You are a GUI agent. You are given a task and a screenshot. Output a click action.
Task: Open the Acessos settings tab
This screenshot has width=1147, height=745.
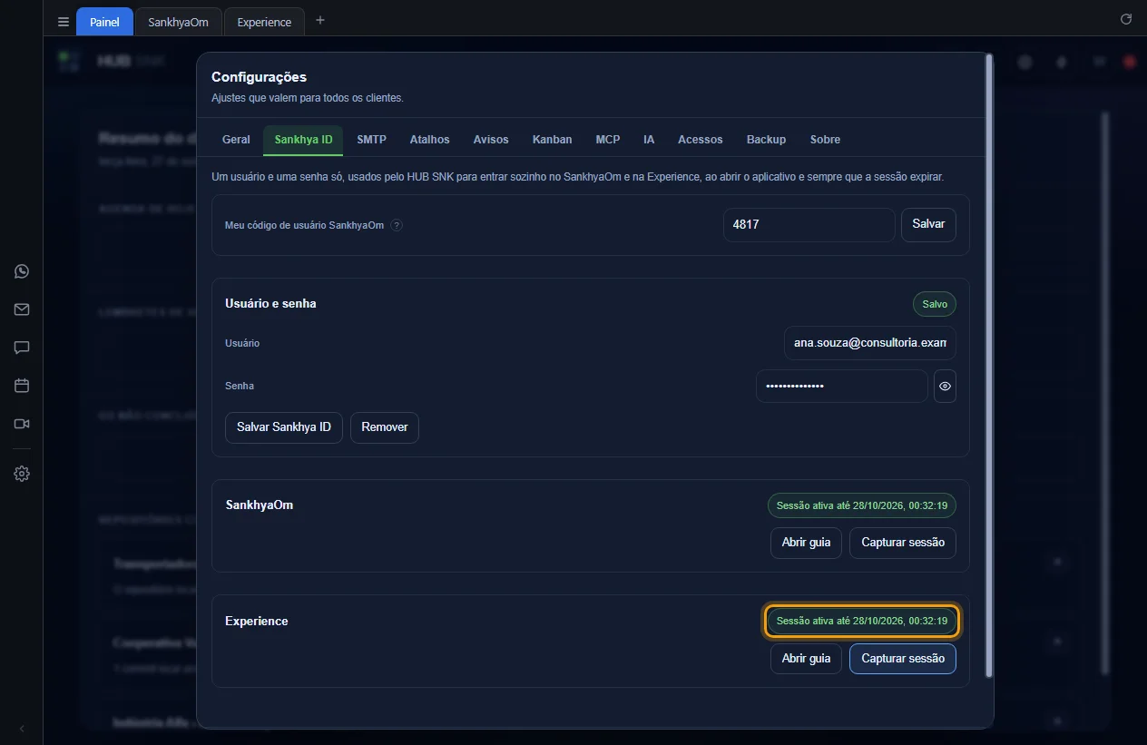(701, 140)
